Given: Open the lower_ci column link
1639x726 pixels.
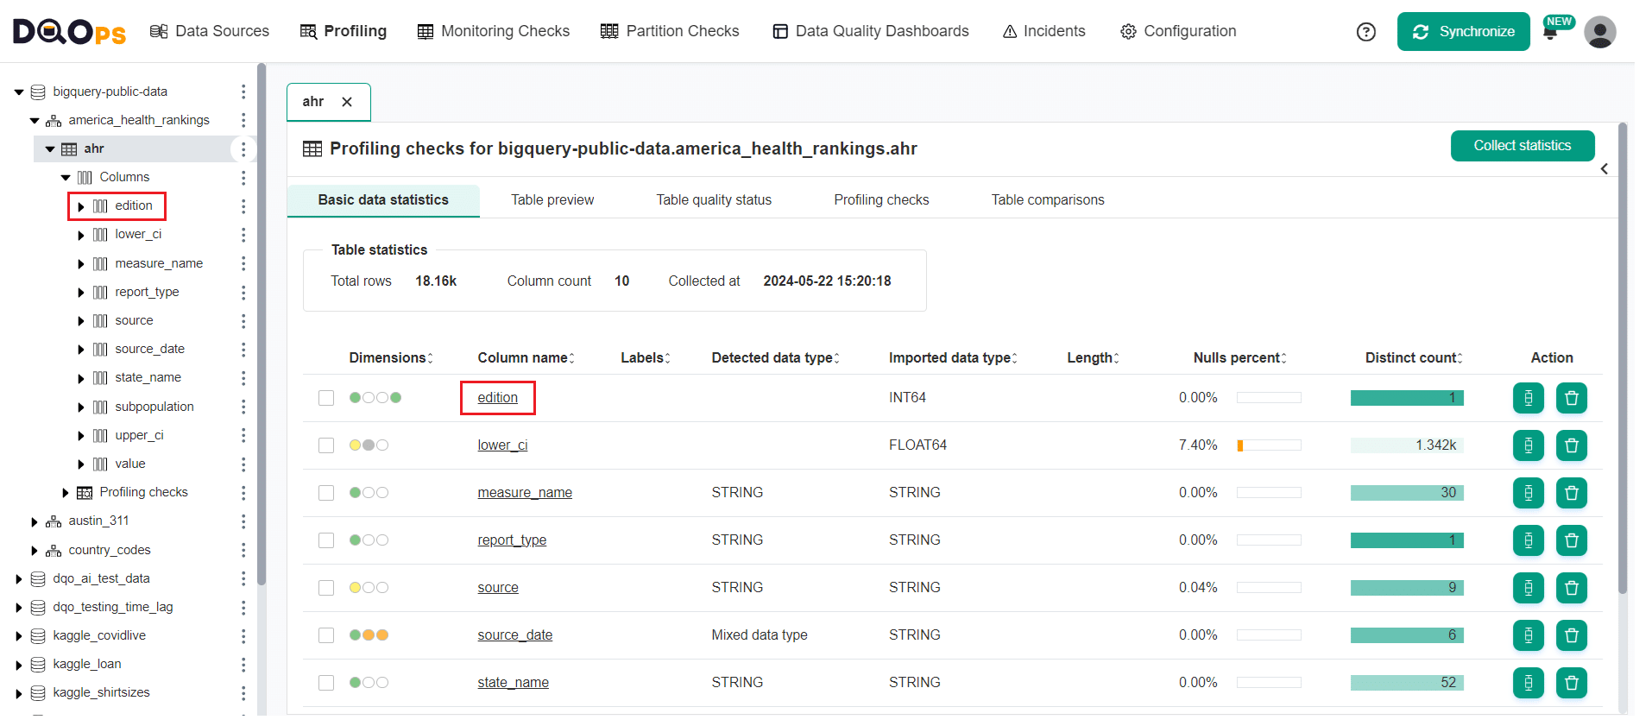Looking at the screenshot, I should pyautogui.click(x=502, y=445).
